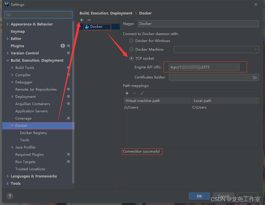
Task: Click the Engine API URL field
Action: (204, 67)
